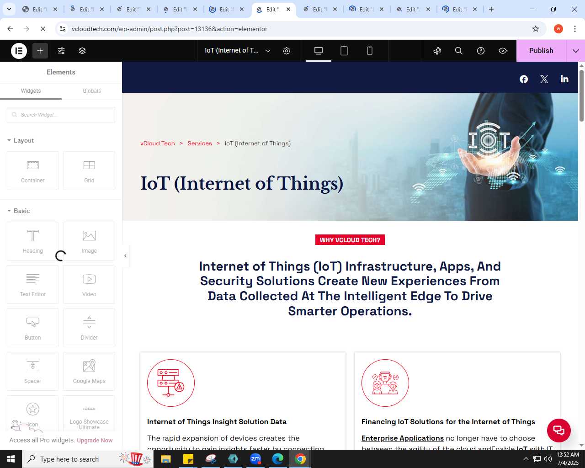Image resolution: width=585 pixels, height=468 pixels.
Task: Select the Logo Showcase Ultimate widget
Action: coord(89,414)
